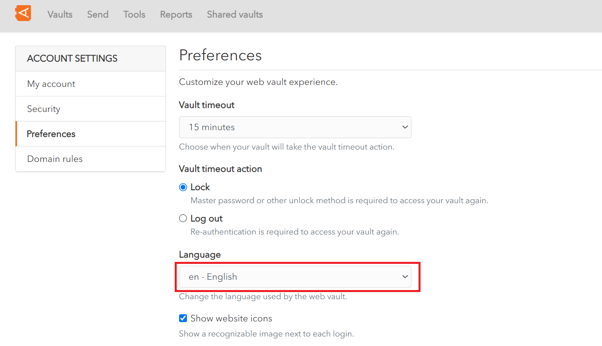The width and height of the screenshot is (602, 346).
Task: Select the Lock timeout action
Action: click(183, 187)
